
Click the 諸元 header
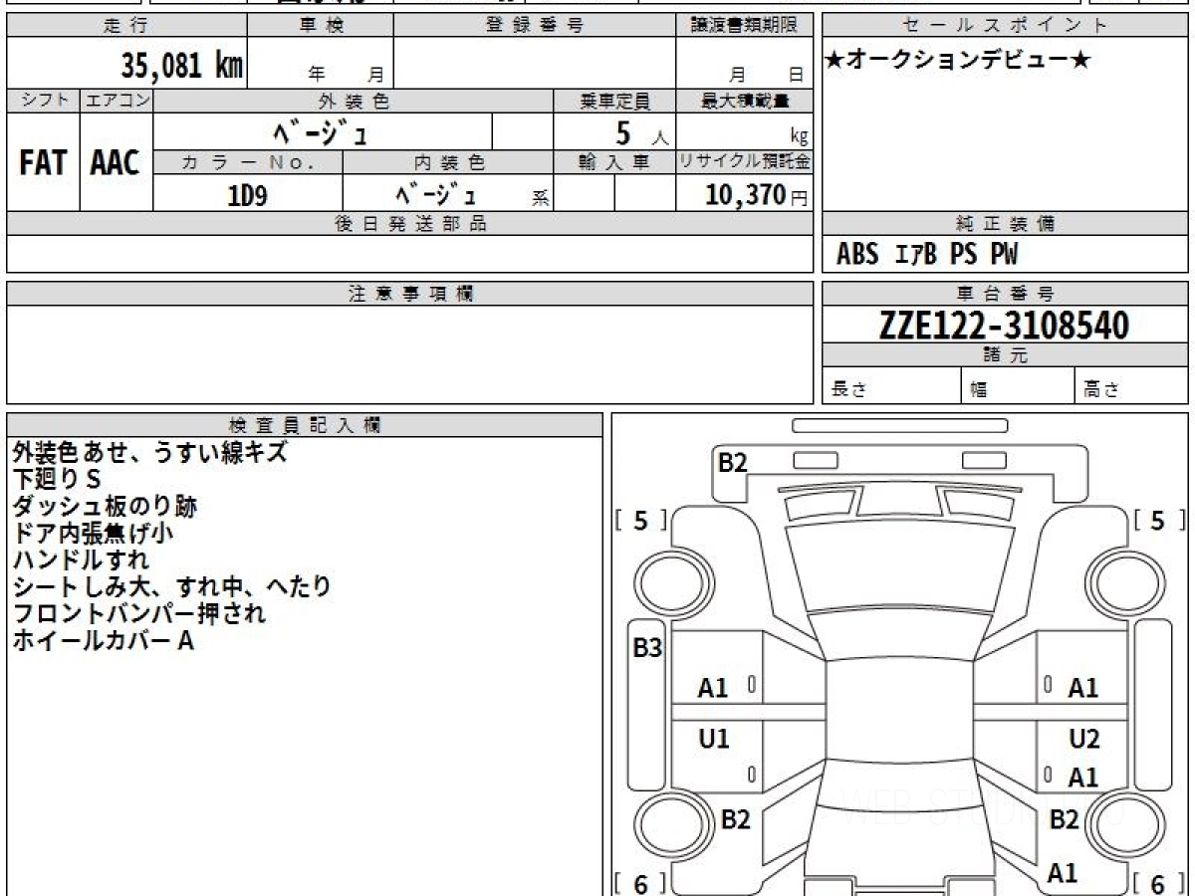point(1006,355)
